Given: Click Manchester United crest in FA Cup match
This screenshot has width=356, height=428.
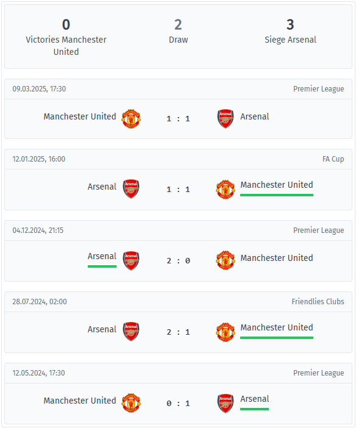Looking at the screenshot, I should coord(226,190).
